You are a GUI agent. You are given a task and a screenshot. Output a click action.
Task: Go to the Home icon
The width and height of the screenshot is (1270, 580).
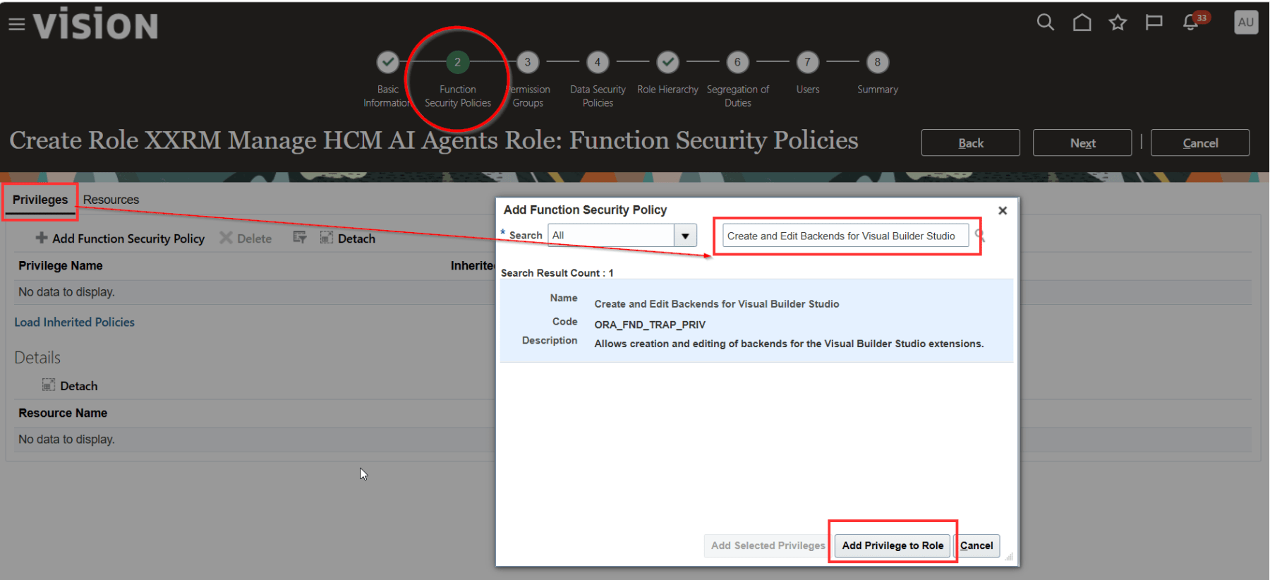tap(1082, 23)
